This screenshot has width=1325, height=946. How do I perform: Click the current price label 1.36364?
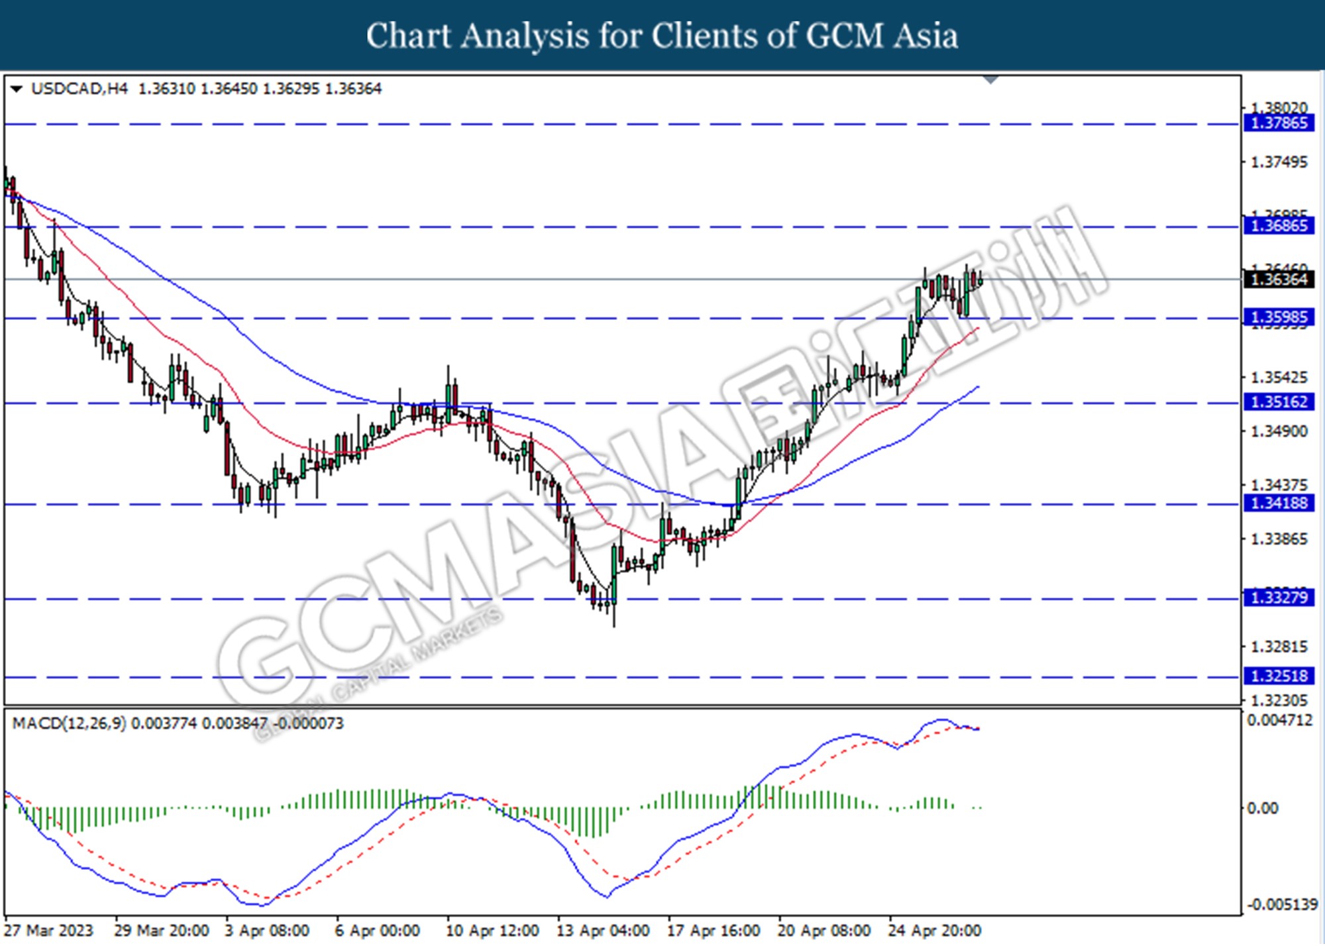1279,279
